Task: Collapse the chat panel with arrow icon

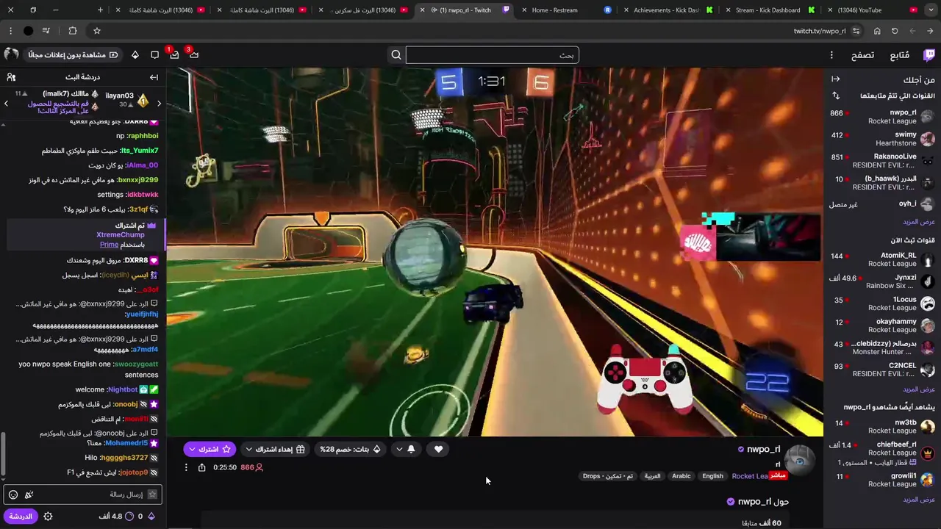Action: coord(154,77)
